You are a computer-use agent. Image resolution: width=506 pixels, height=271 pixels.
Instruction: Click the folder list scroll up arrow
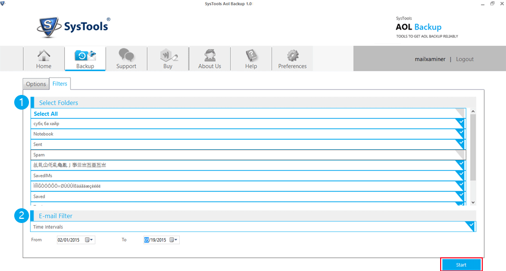click(473, 111)
